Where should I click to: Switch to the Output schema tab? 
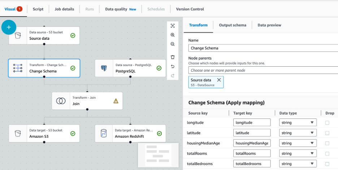pyautogui.click(x=233, y=25)
